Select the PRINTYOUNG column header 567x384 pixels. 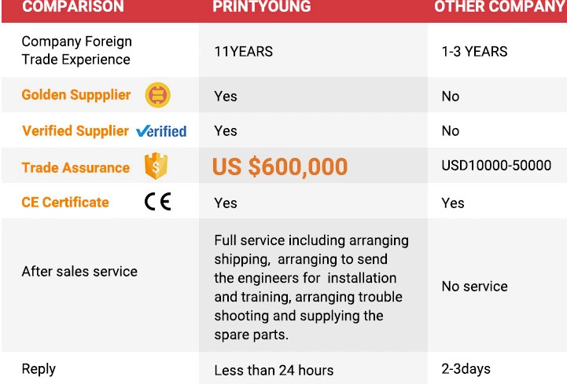(262, 7)
